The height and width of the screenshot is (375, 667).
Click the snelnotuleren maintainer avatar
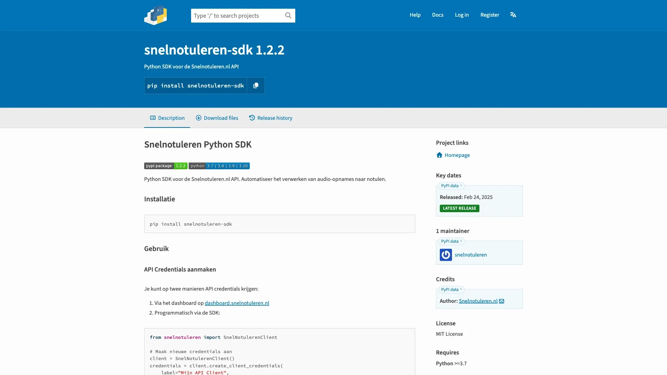click(446, 255)
